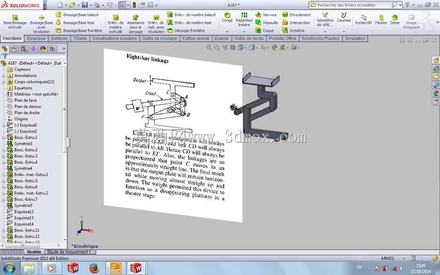Open Géométrie de référence menu
Screen dimensions: 440x275
tap(325, 20)
